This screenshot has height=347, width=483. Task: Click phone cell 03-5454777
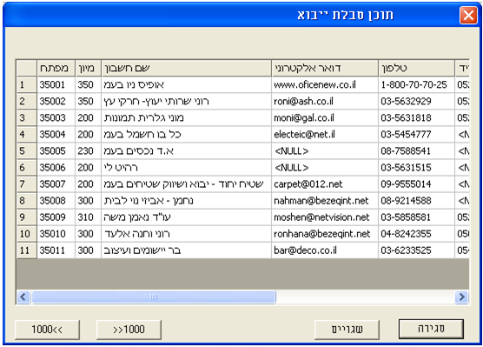click(416, 135)
